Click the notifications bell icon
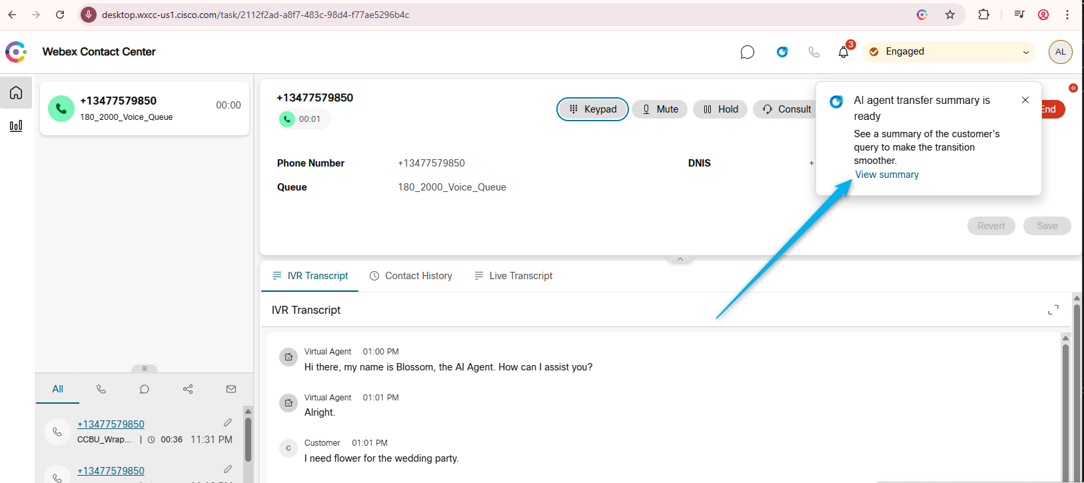This screenshot has height=483, width=1084. [843, 52]
